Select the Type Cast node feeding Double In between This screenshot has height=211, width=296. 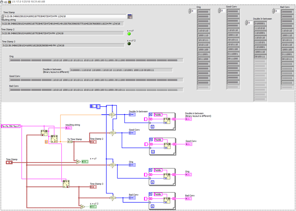pos(113,115)
